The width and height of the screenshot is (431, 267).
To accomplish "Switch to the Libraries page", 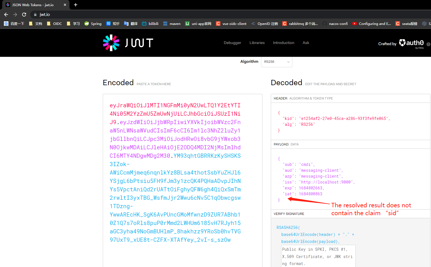I will tap(257, 43).
